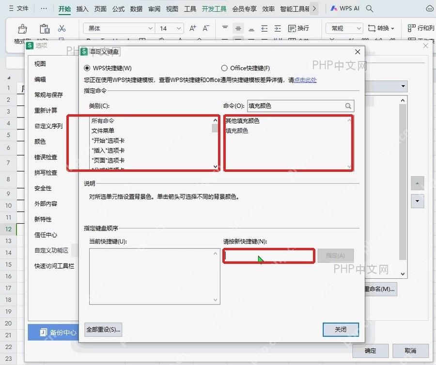
Task: Switch to the 开始 Home tab
Action: coord(64,9)
